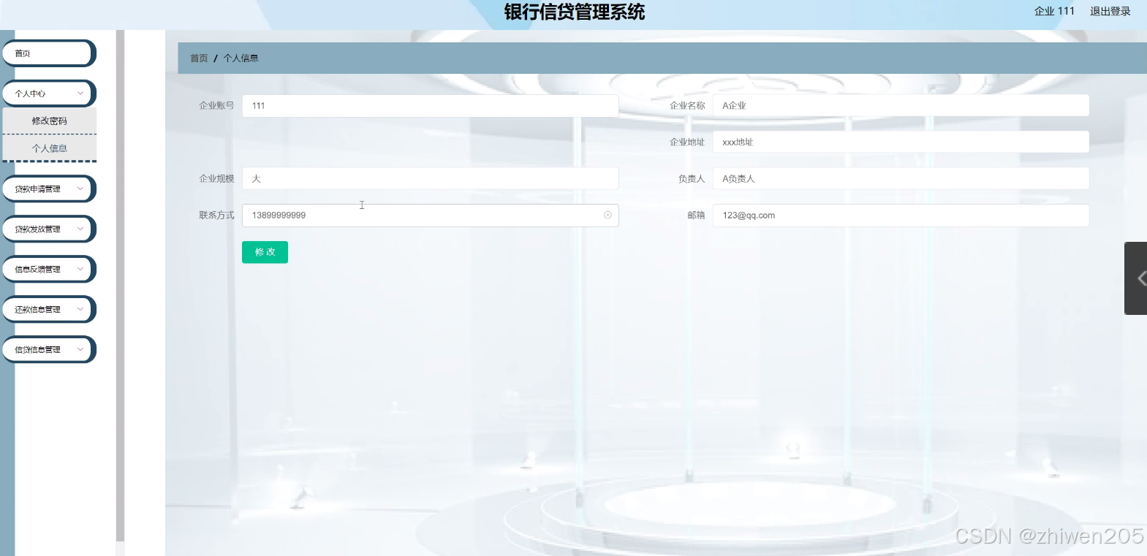Open the 首页 sidebar menu item
The width and height of the screenshot is (1147, 556).
pos(49,53)
